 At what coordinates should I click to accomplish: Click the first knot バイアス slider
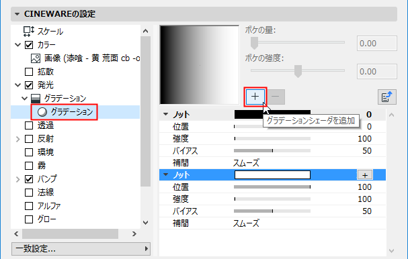[x=272, y=151]
